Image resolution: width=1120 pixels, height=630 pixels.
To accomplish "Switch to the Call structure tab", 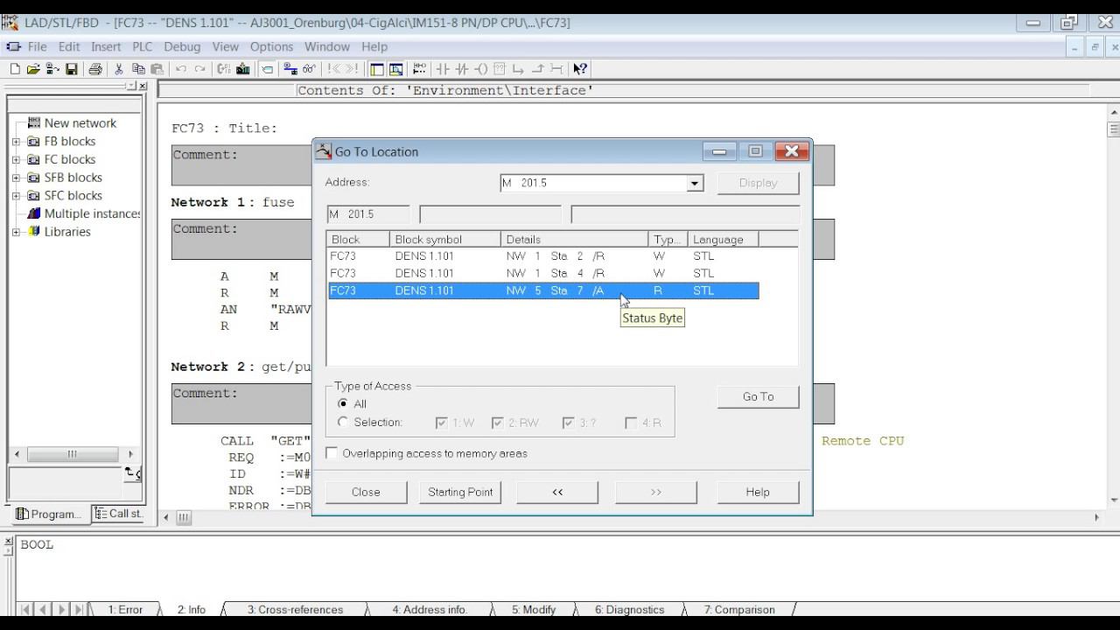I will click(117, 514).
